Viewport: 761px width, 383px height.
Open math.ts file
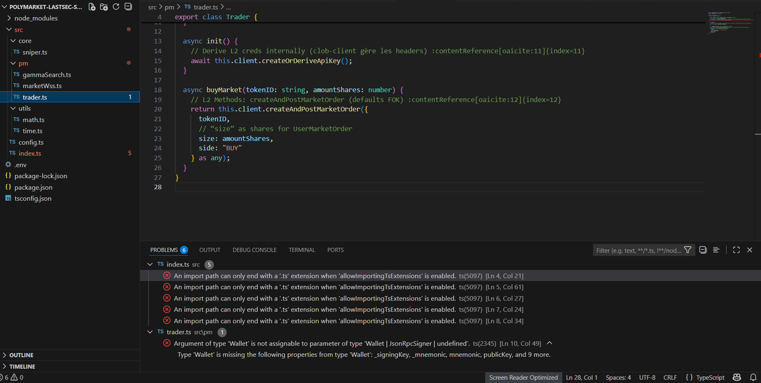33,120
